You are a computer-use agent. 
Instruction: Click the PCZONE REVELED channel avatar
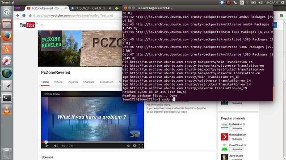click(x=51, y=41)
